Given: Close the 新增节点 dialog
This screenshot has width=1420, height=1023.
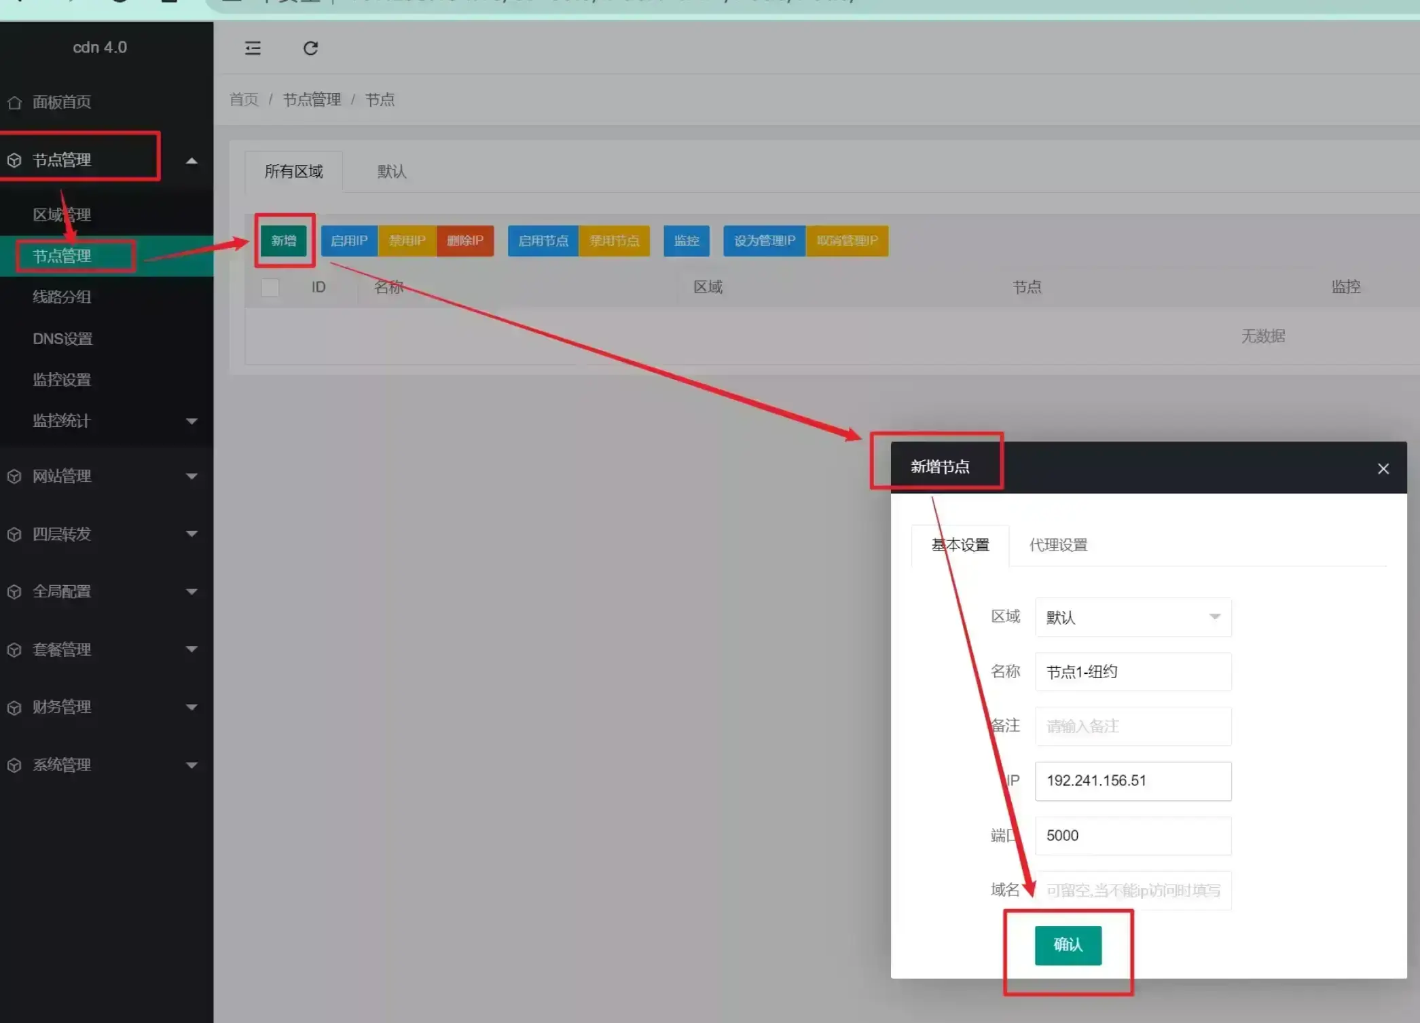Looking at the screenshot, I should 1383,468.
